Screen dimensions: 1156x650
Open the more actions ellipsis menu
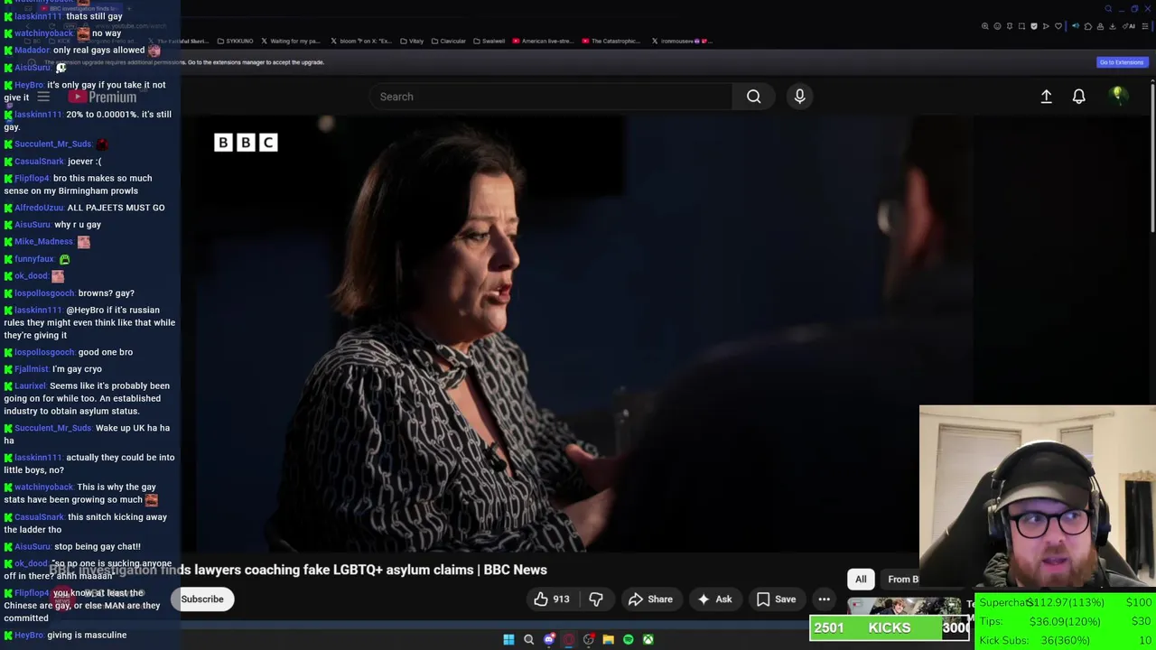[x=824, y=599]
